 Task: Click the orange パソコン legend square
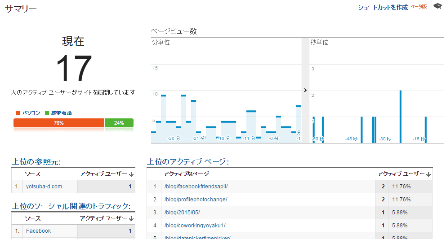pos(18,113)
